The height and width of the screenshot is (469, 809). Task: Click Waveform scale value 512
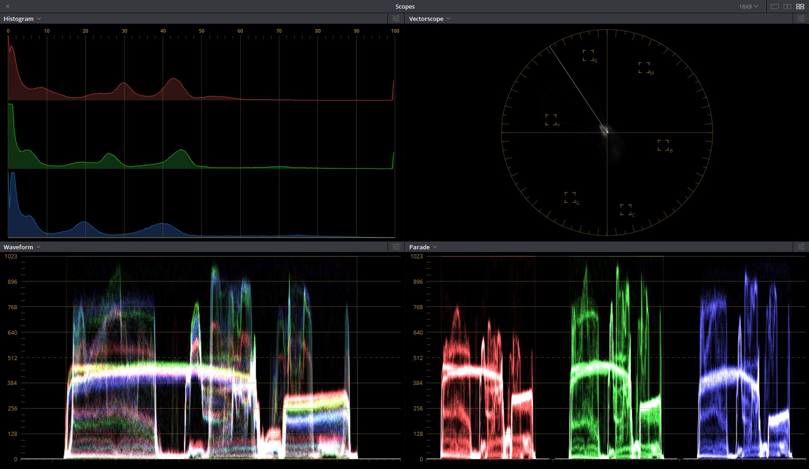(12, 358)
